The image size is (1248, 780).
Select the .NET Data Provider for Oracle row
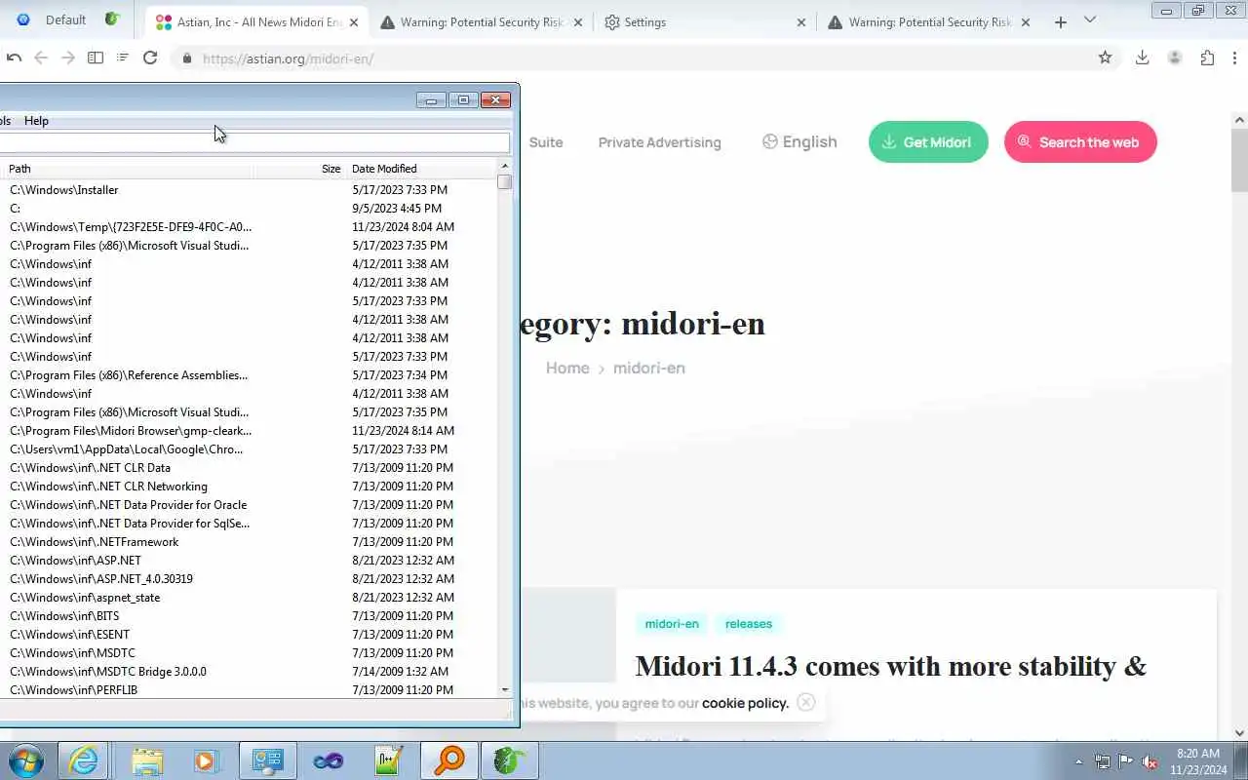point(249,505)
